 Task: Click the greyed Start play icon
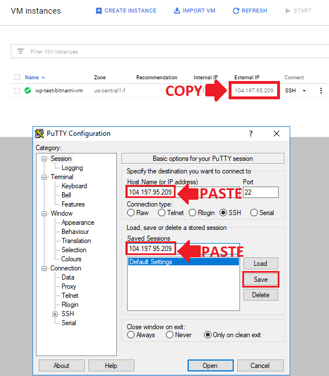[x=288, y=11]
